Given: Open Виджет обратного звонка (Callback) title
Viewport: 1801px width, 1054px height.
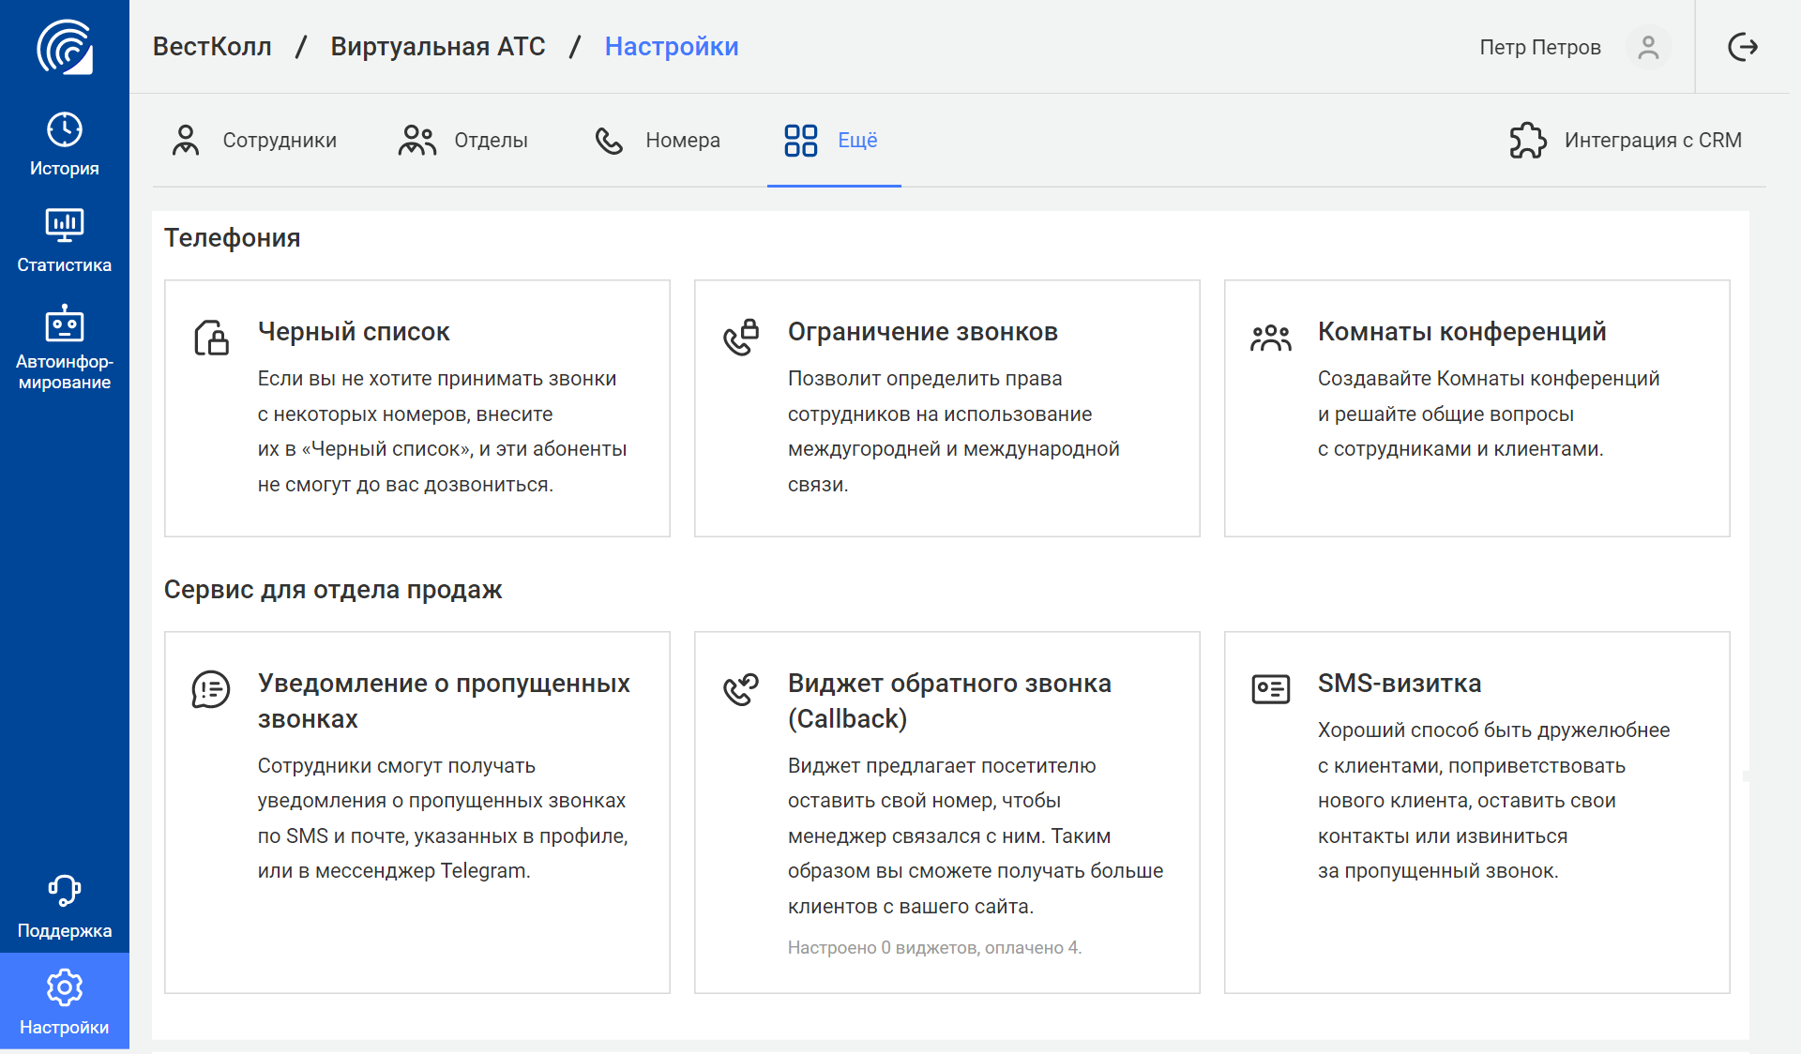Looking at the screenshot, I should 949,700.
